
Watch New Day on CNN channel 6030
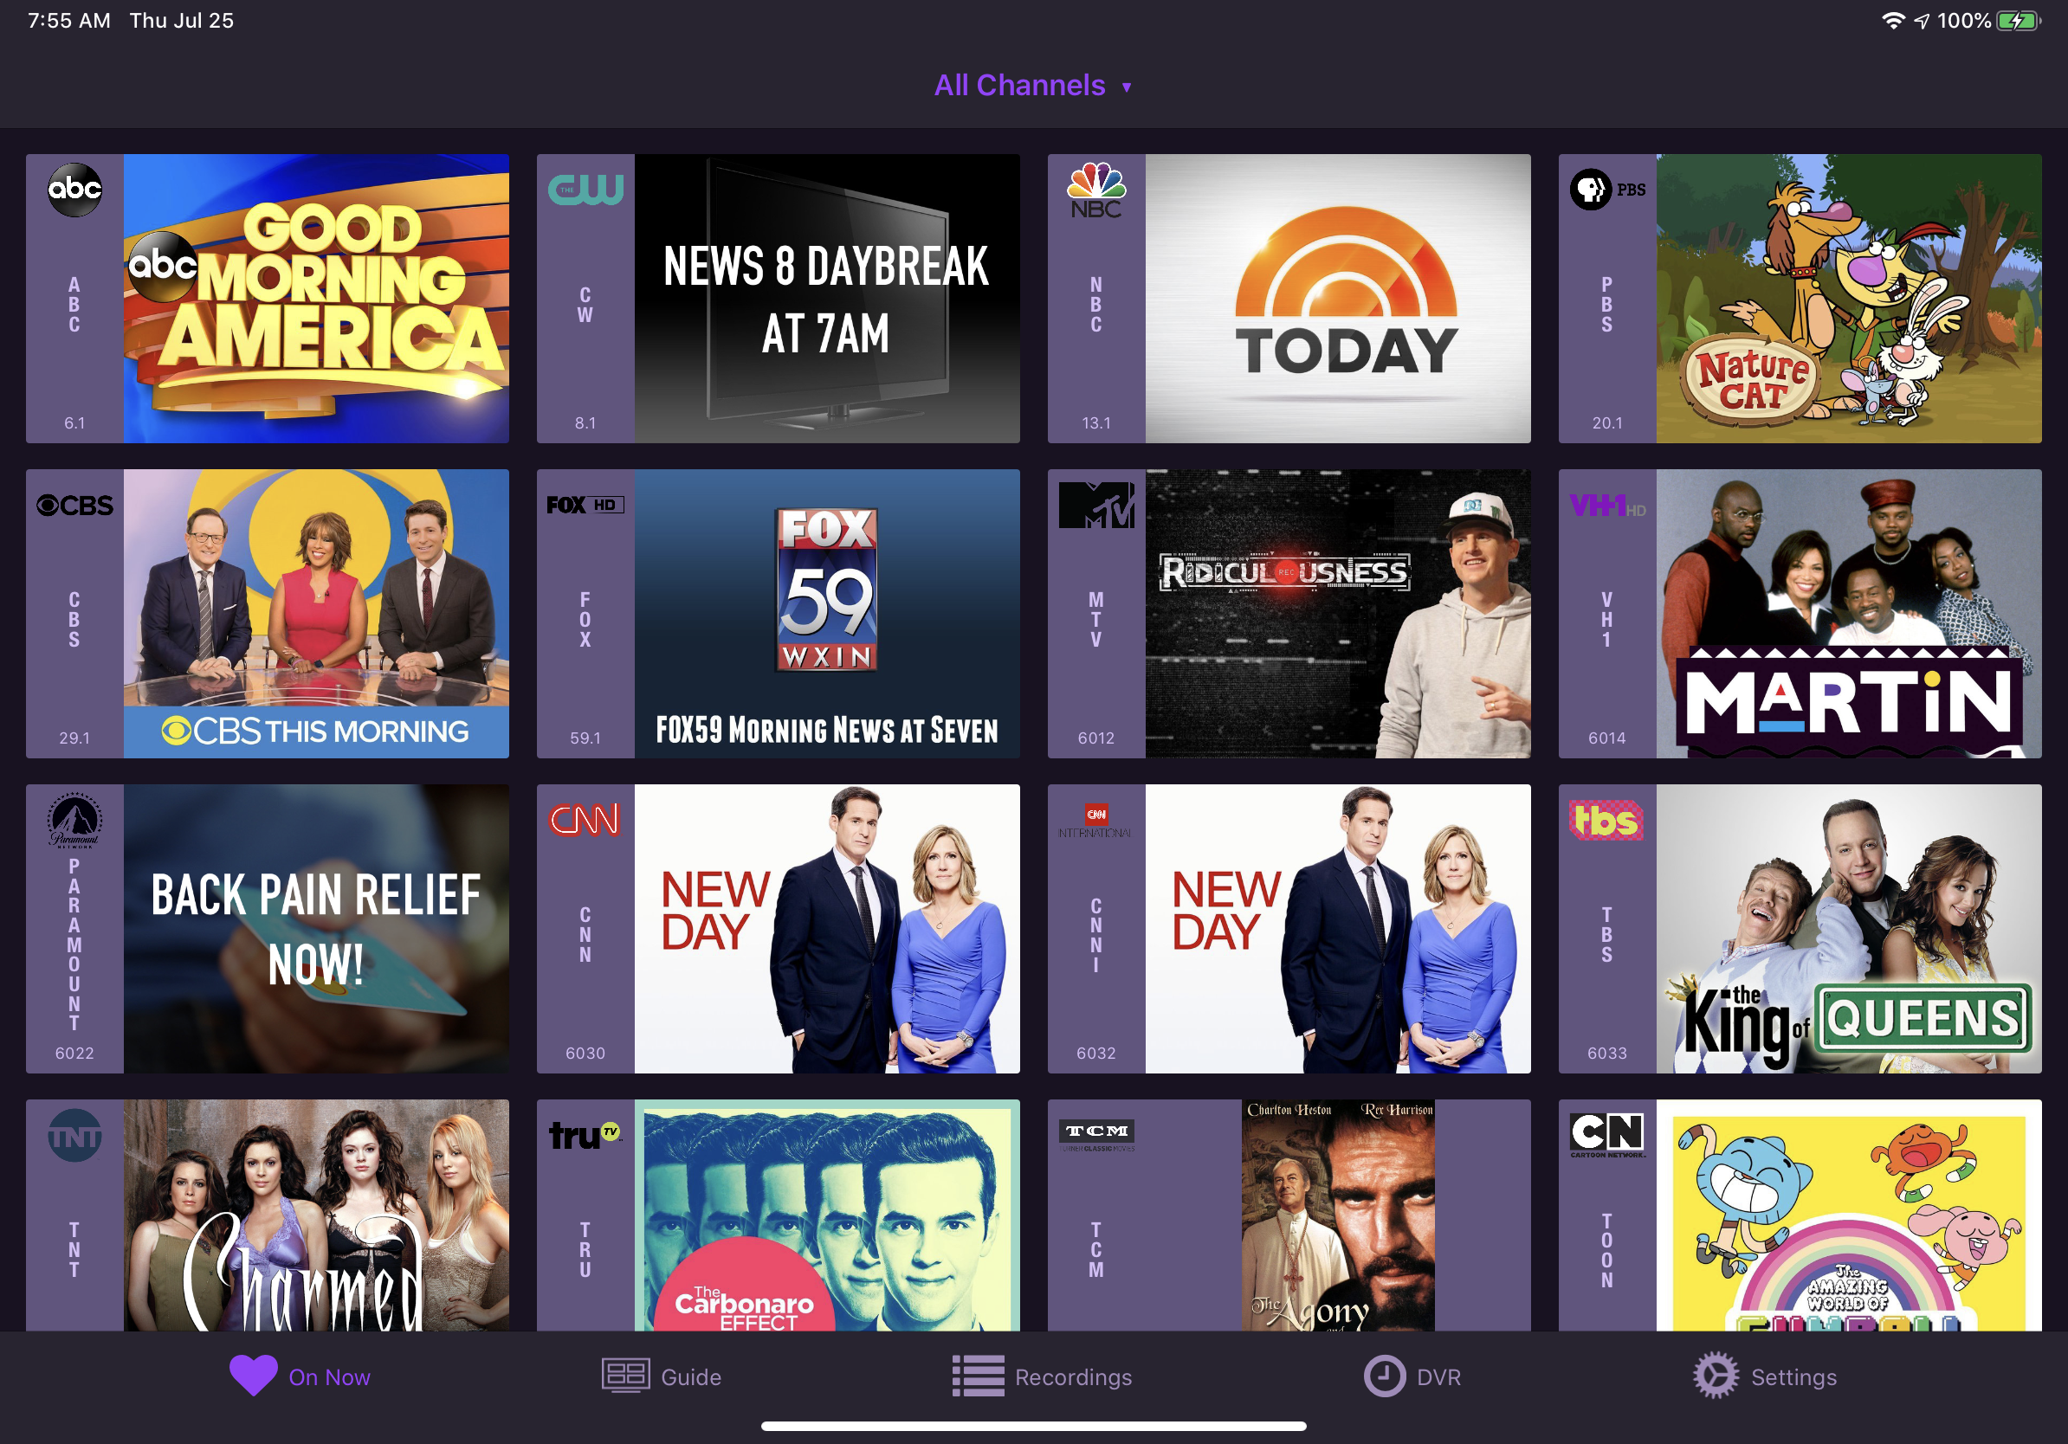(x=827, y=928)
